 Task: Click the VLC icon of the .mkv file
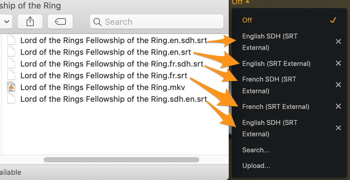pyautogui.click(x=11, y=87)
